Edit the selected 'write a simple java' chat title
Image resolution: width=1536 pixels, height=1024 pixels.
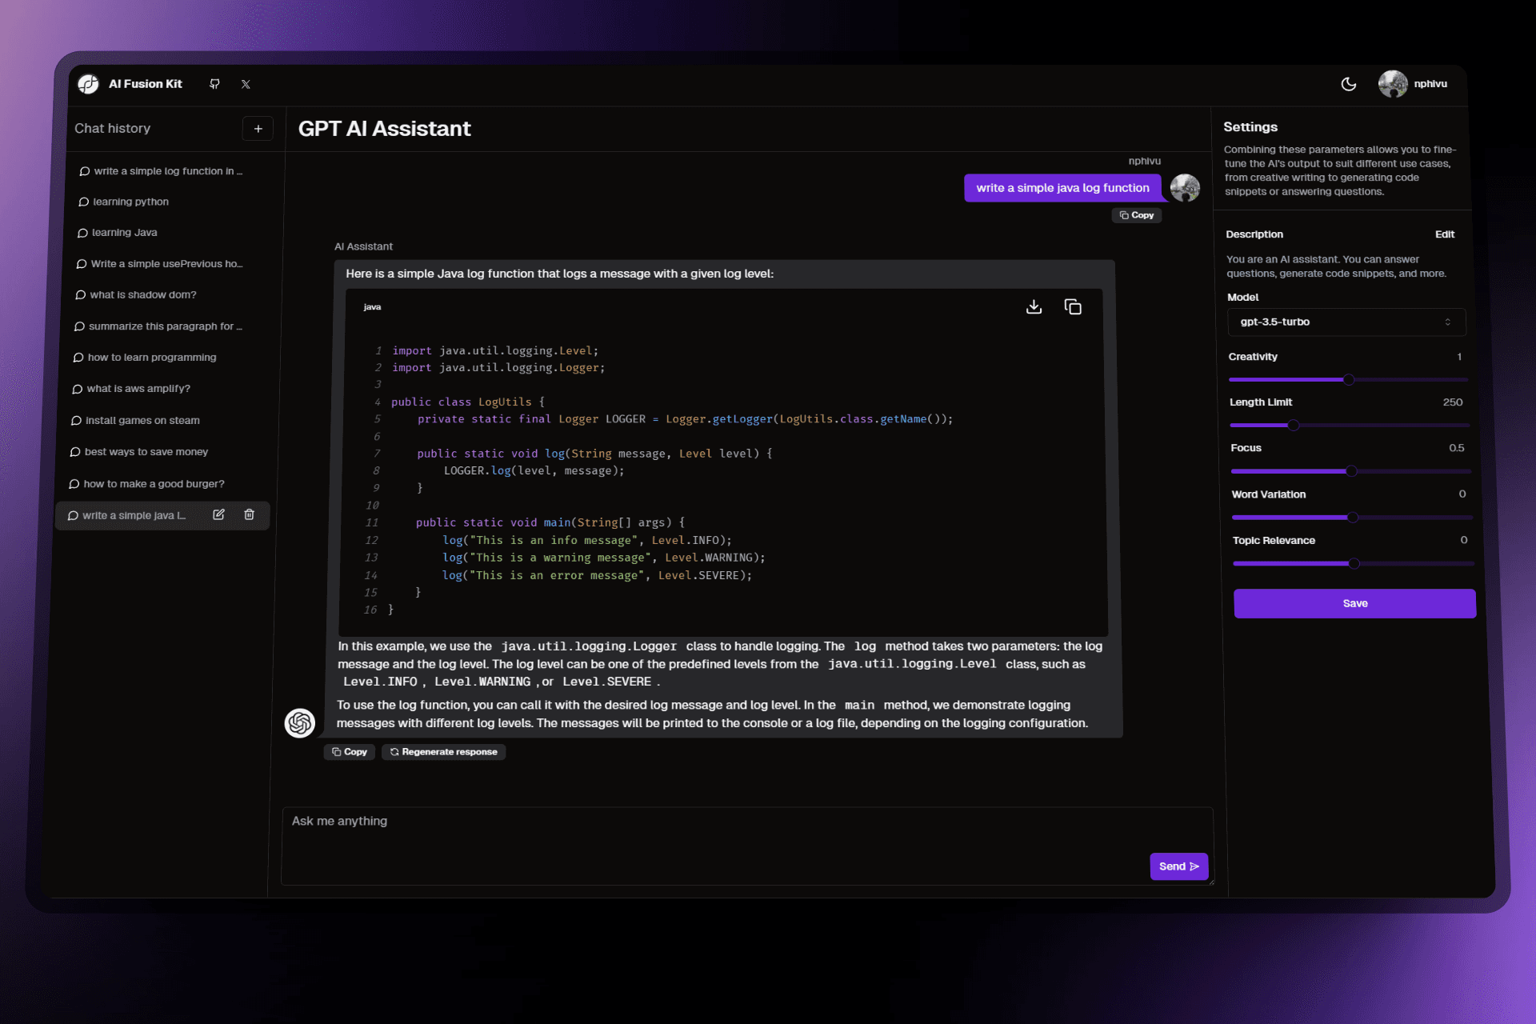tap(218, 514)
